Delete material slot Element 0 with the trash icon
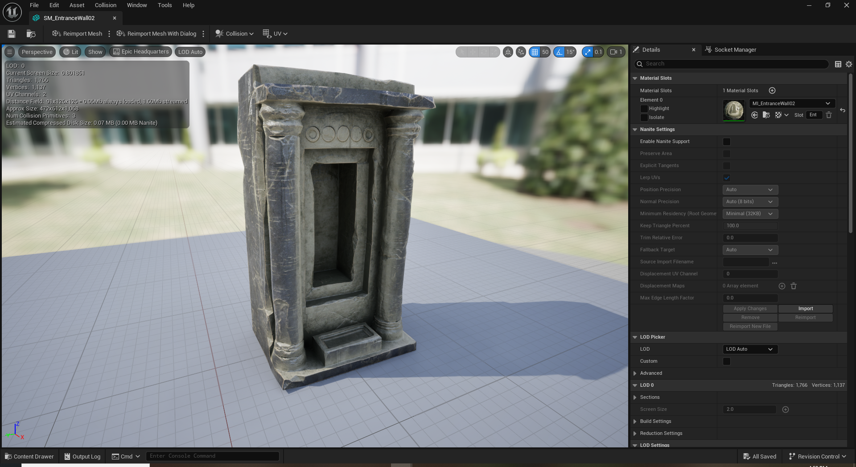 pos(829,115)
